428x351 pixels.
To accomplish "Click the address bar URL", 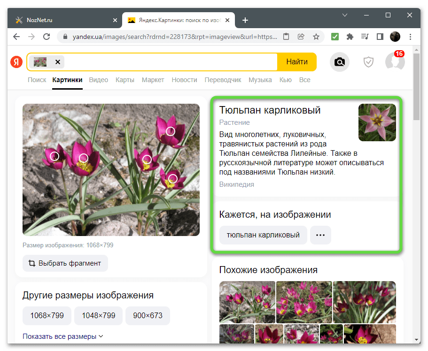I will pyautogui.click(x=175, y=37).
